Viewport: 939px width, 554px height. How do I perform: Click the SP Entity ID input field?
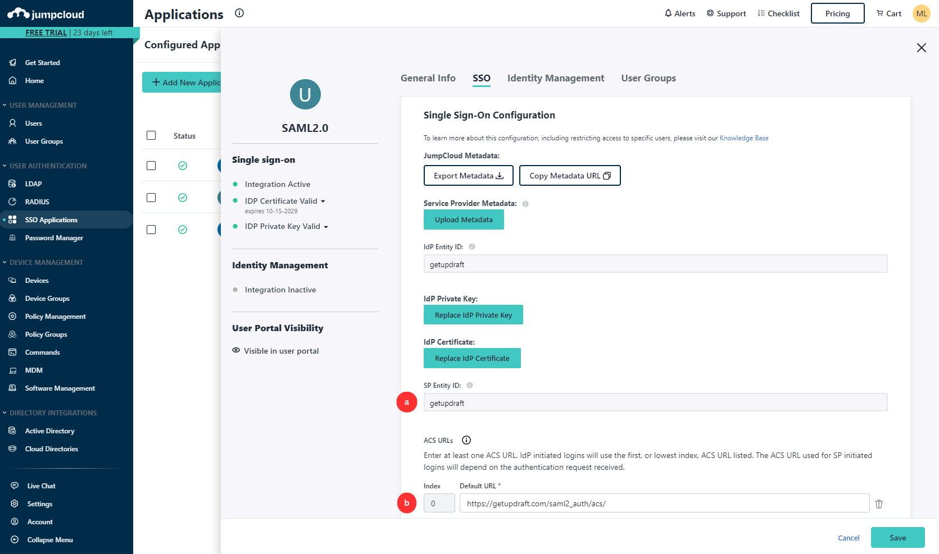coord(655,403)
